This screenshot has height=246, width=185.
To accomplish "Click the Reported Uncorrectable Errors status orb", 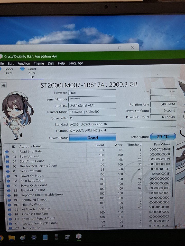I will click(x=9, y=196).
